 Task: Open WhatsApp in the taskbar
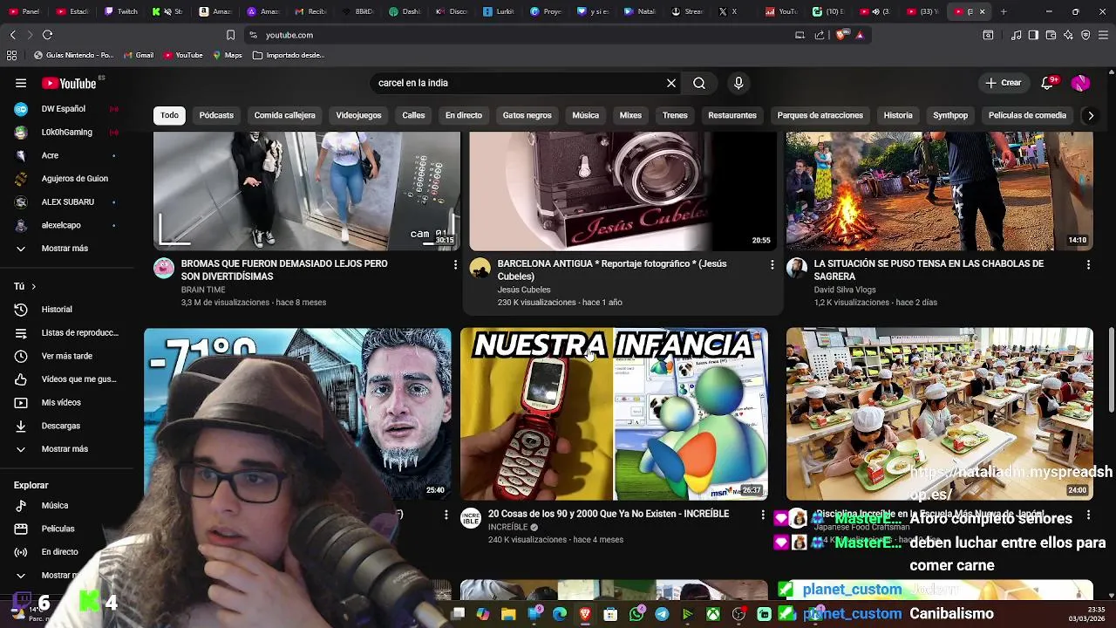tap(636, 614)
